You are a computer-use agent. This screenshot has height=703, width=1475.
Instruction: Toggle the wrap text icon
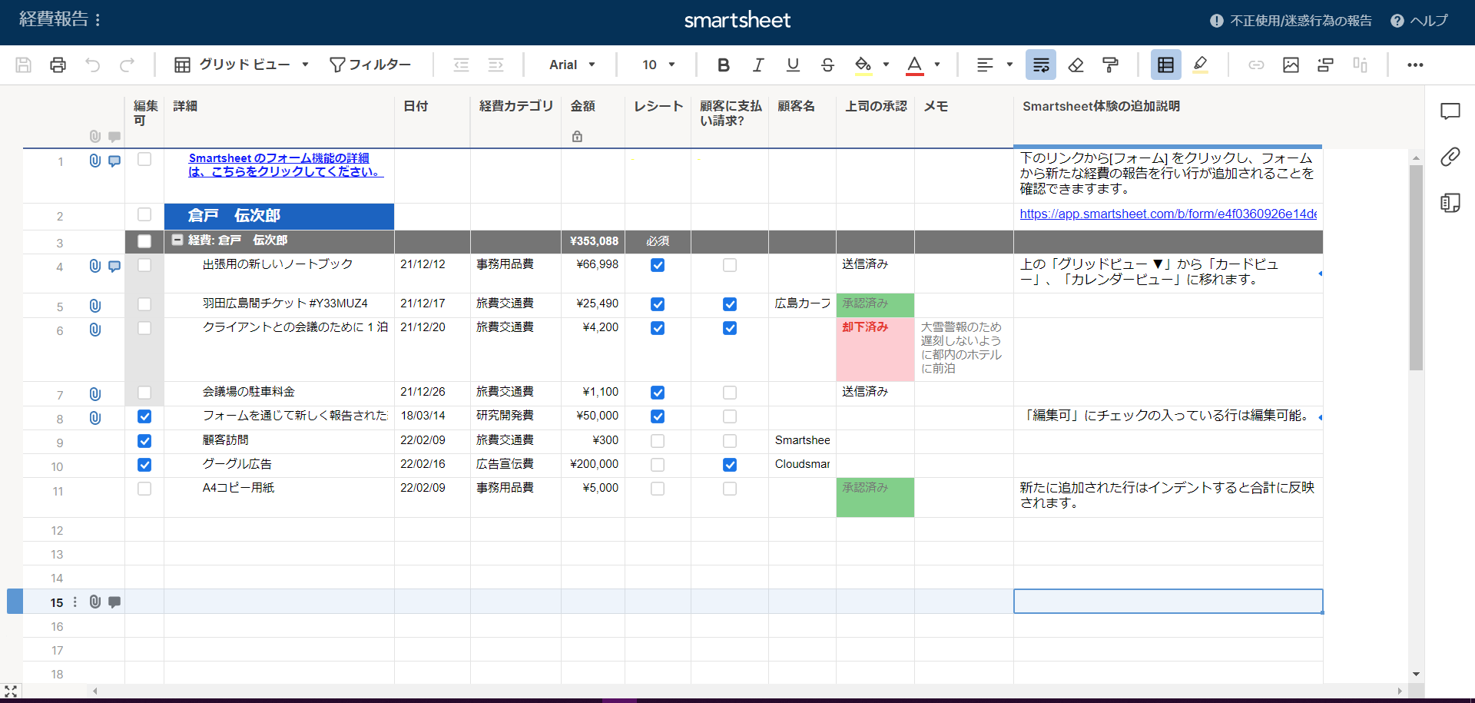point(1040,65)
